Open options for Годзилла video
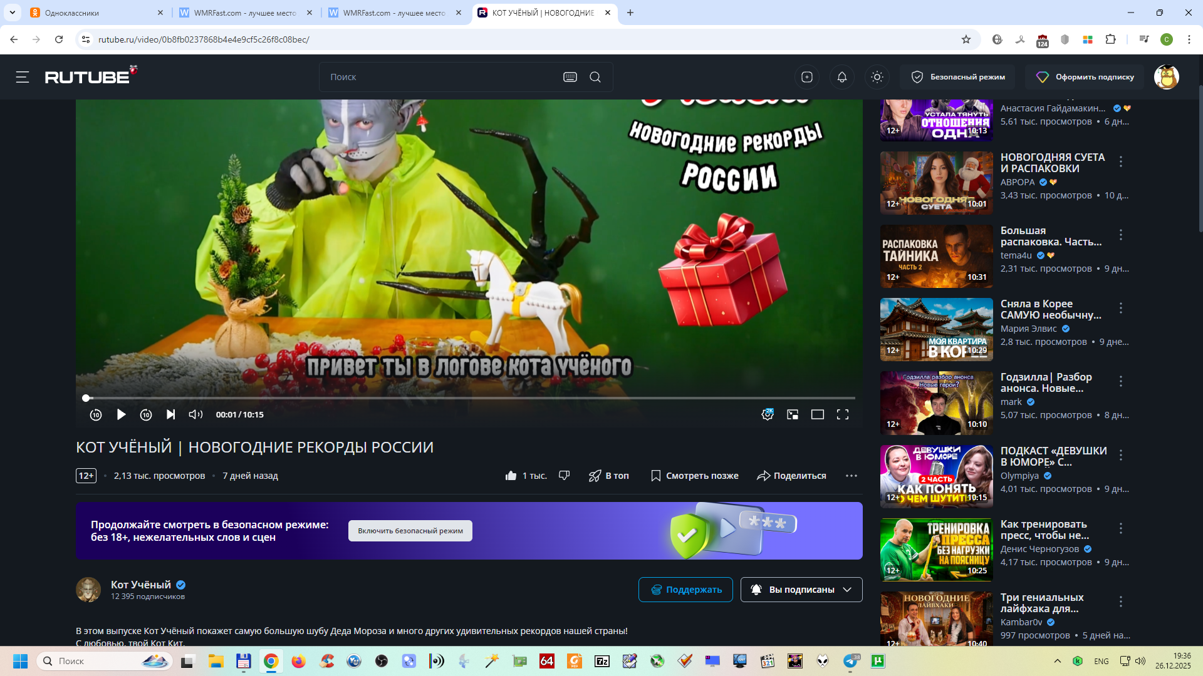Image resolution: width=1203 pixels, height=676 pixels. click(x=1121, y=381)
